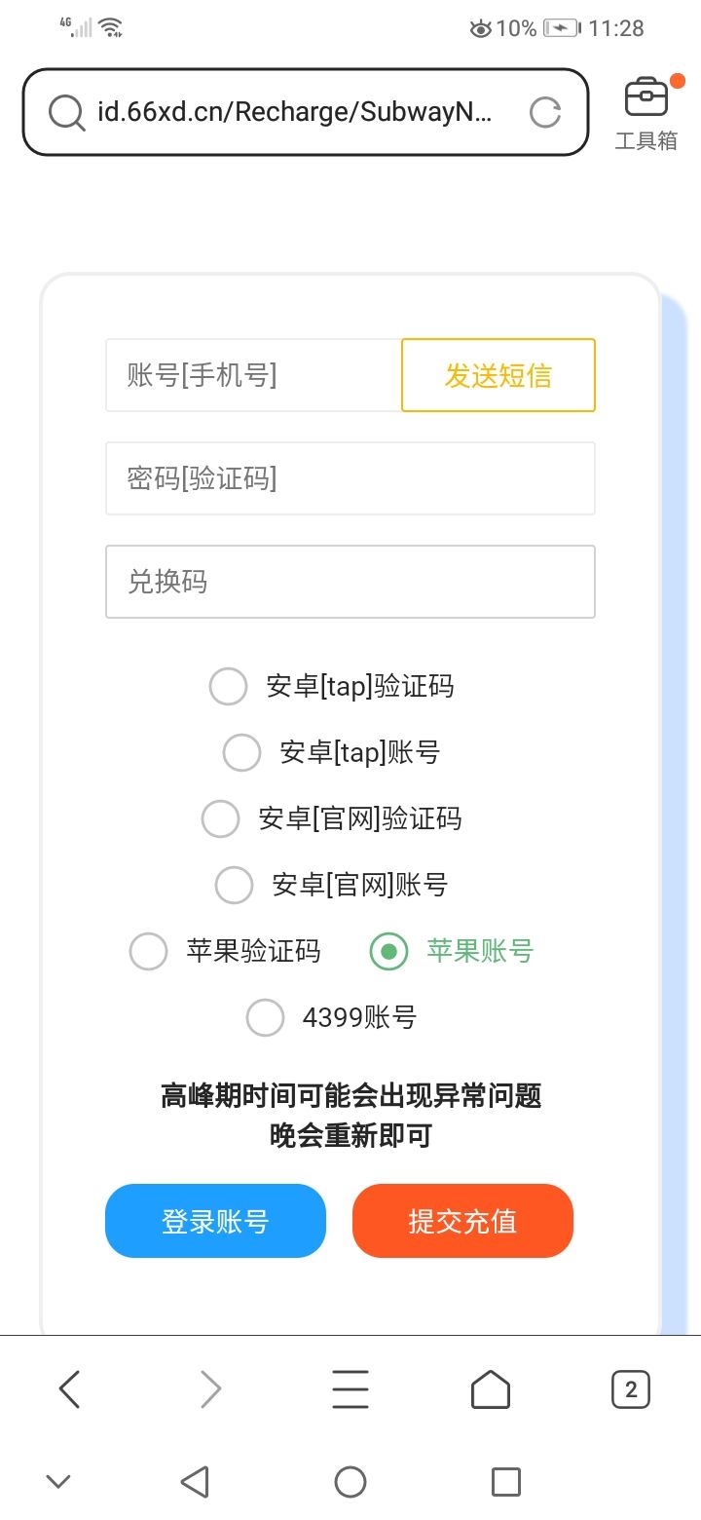Screen dimensions: 701x1520
Task: Open the tabs switcher showing 2 tabs
Action: click(x=630, y=1389)
